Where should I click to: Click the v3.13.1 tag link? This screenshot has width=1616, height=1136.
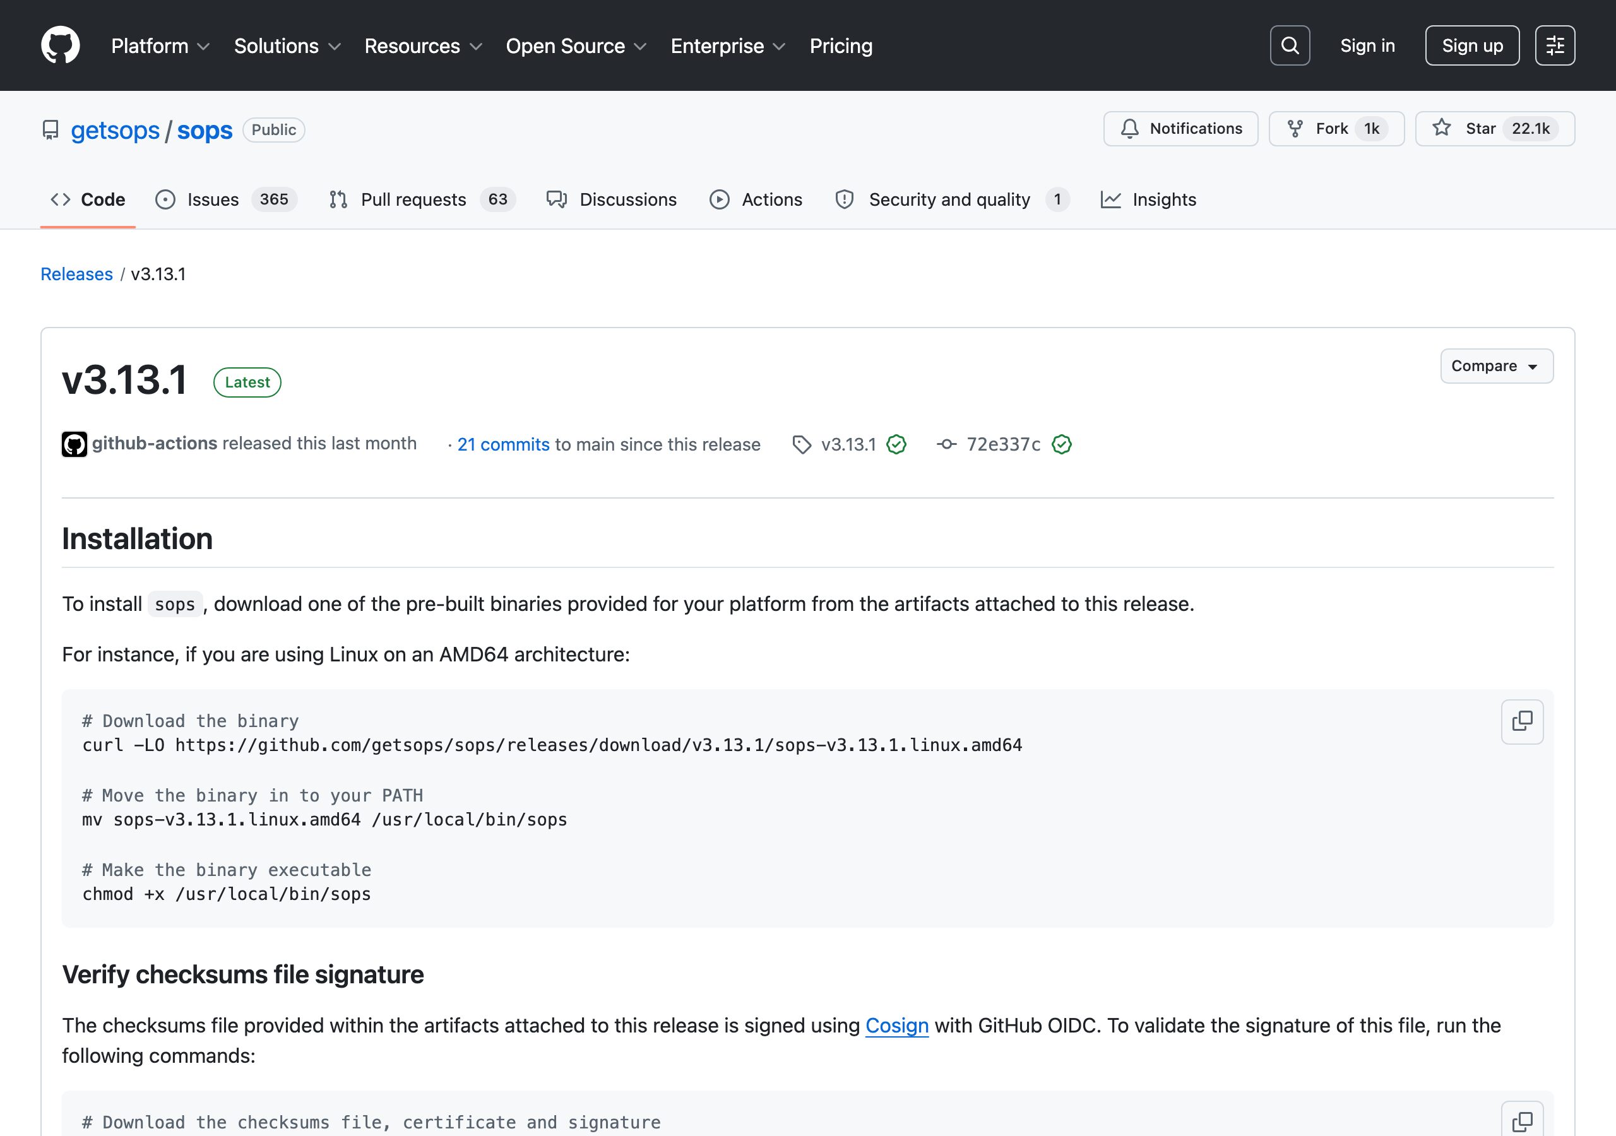[848, 445]
